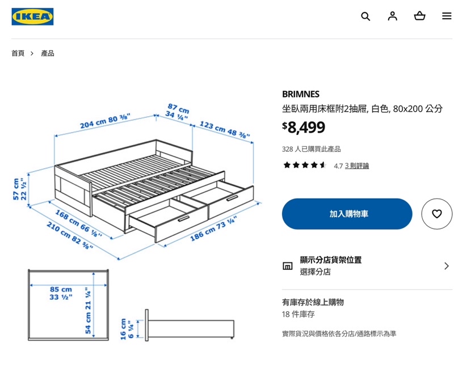Open the shopping bag icon
The height and width of the screenshot is (373, 454).
420,16
